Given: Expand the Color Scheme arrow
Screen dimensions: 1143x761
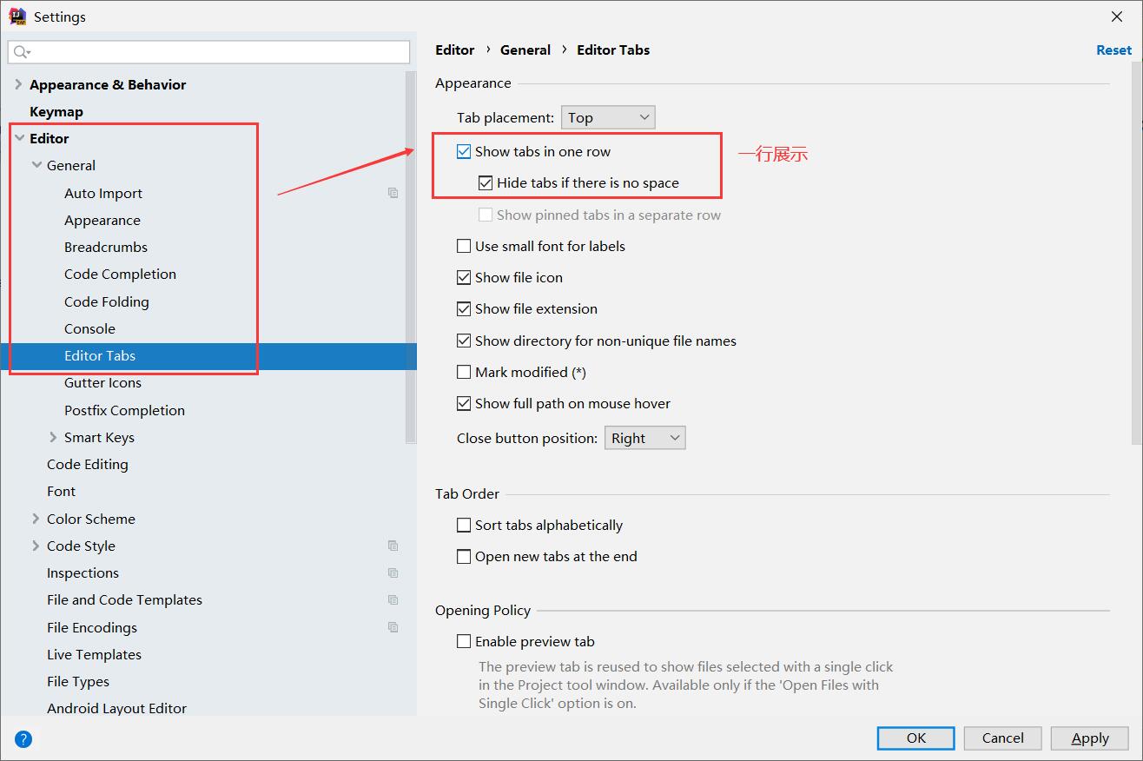Looking at the screenshot, I should [x=36, y=519].
